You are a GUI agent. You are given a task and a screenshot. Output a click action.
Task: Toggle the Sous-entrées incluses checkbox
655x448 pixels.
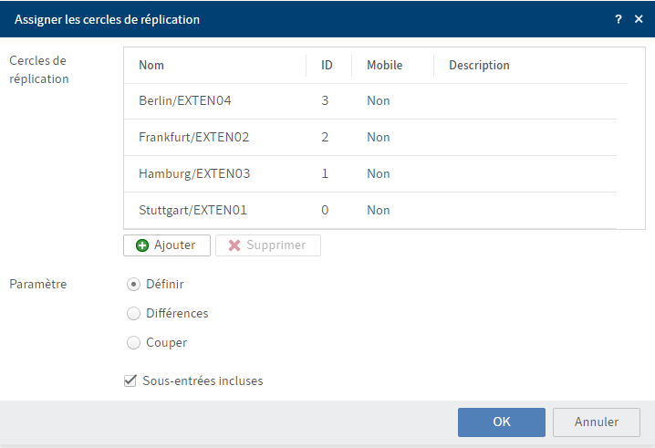130,380
